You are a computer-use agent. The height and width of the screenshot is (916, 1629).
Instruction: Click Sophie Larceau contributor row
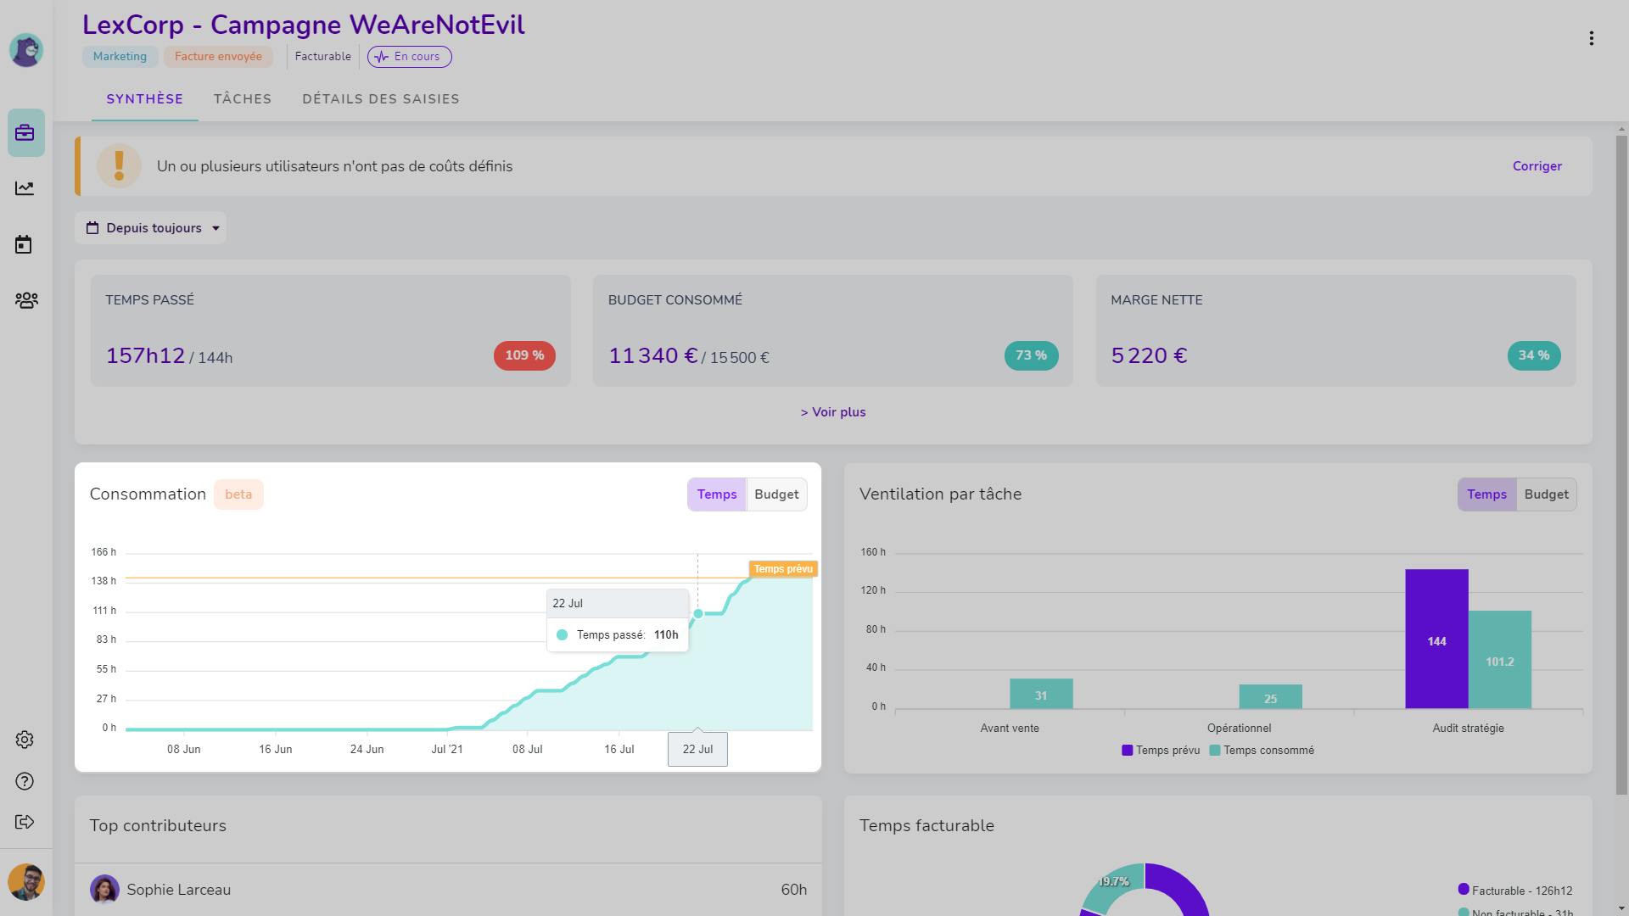point(448,890)
